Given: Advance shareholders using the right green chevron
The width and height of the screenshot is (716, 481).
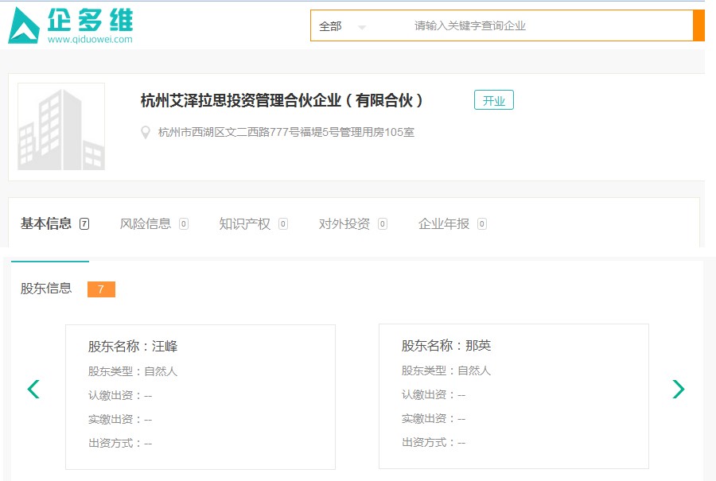Looking at the screenshot, I should tap(679, 390).
